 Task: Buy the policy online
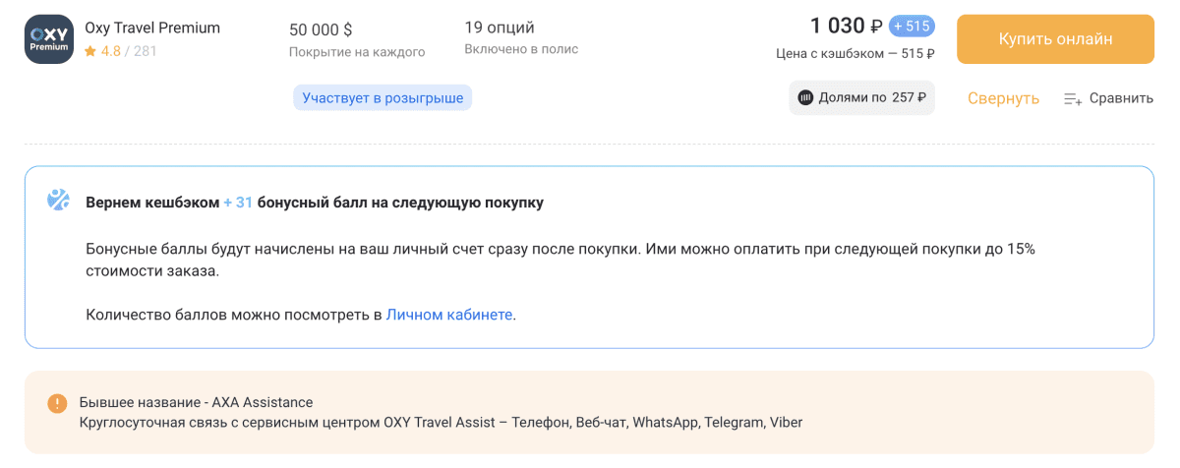pyautogui.click(x=1055, y=39)
